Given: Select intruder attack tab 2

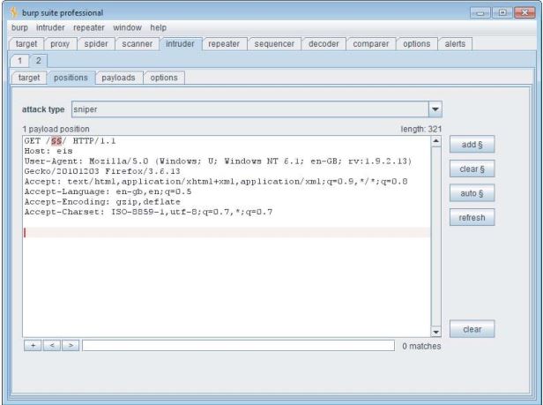Looking at the screenshot, I should coord(39,61).
